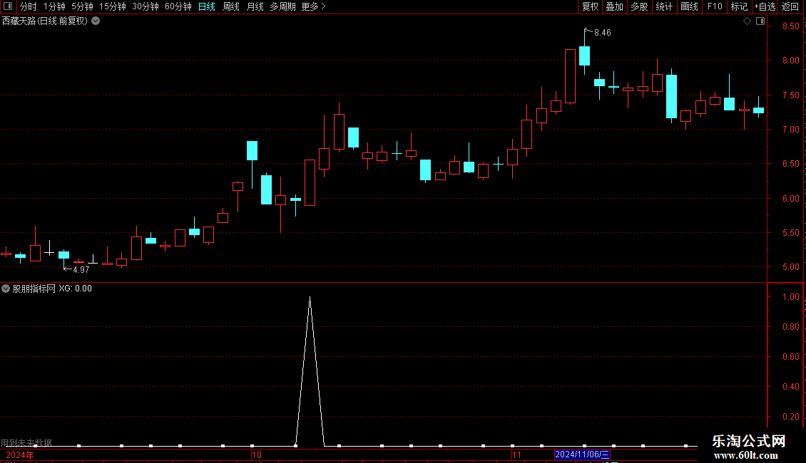Screen dimensions: 806x463
Task: Toggle 多股 multi-stock view
Action: (x=640, y=6)
